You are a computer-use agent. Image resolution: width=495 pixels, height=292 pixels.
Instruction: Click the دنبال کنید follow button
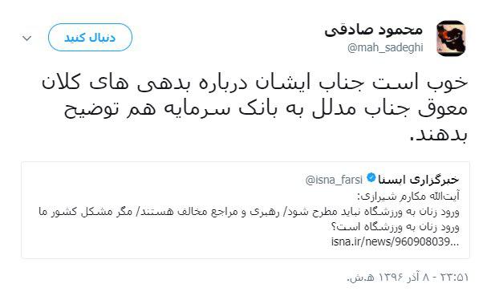coord(90,38)
